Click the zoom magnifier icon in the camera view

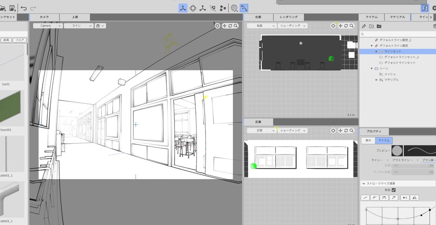click(x=236, y=26)
